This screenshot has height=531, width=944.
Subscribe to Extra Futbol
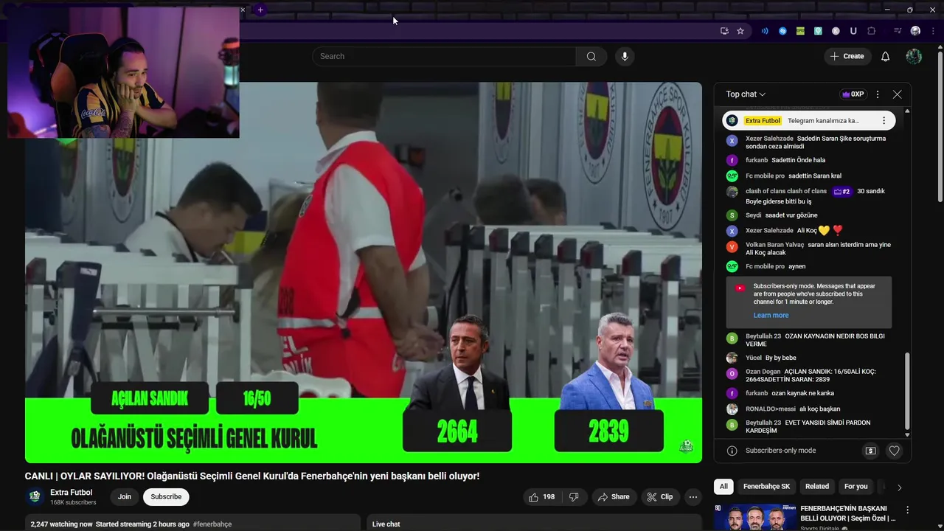166,497
